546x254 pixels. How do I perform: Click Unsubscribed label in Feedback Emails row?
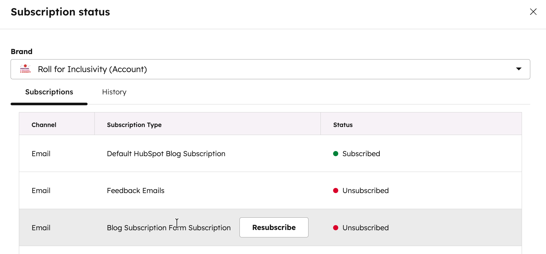tap(365, 191)
